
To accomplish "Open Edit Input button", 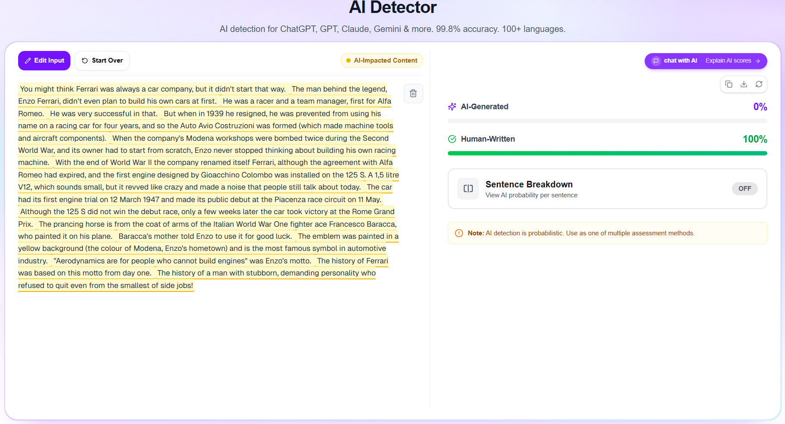I will [x=44, y=60].
